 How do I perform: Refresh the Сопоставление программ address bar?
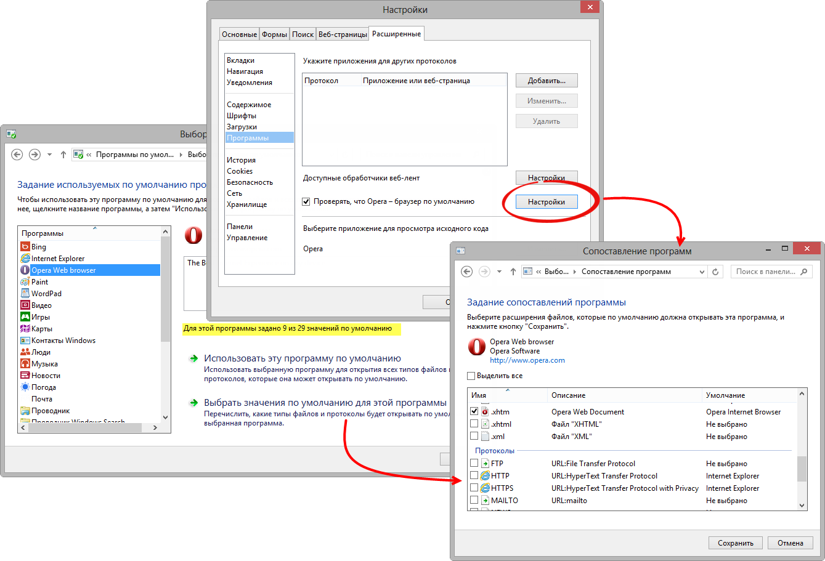coord(715,272)
